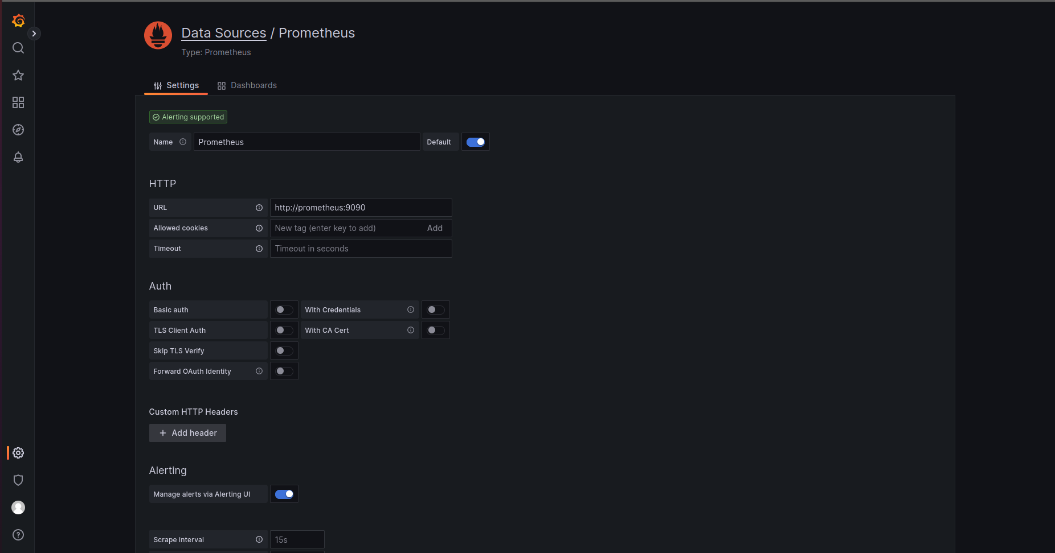The image size is (1055, 553).
Task: Click the Auth section heading
Action: click(x=160, y=286)
